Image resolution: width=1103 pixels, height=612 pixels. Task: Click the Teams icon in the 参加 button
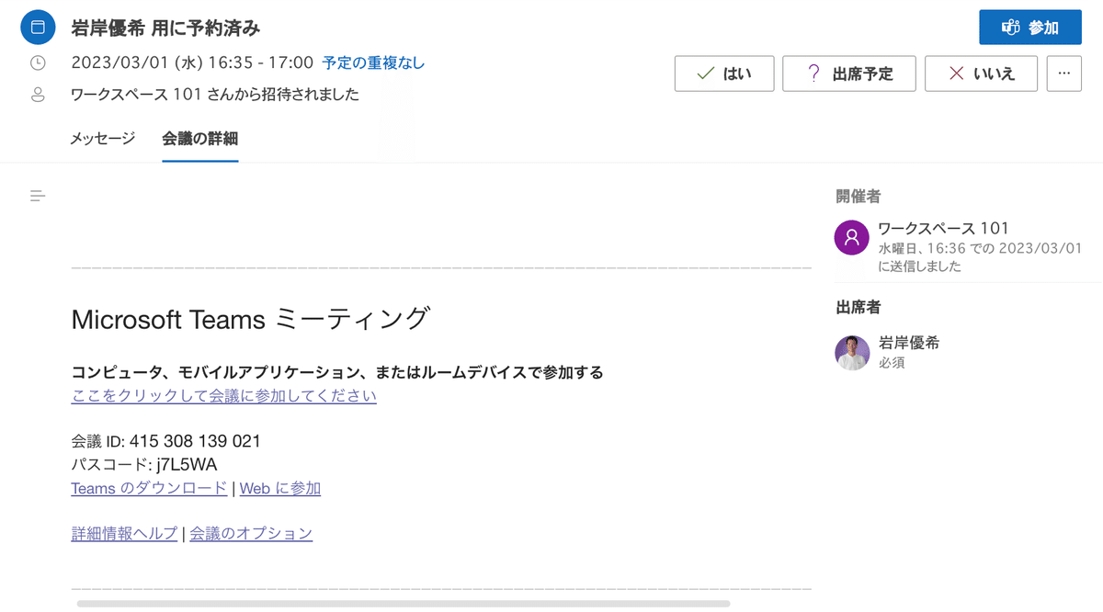point(1010,28)
